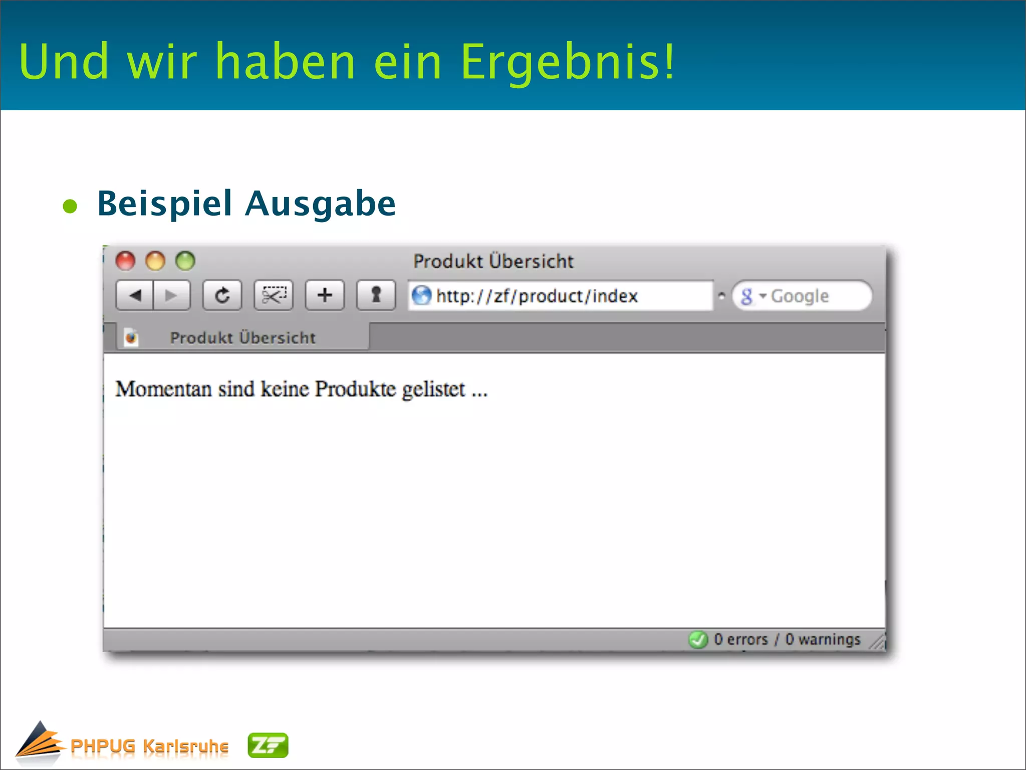Open the Google search engine dropdown
Image resolution: width=1026 pixels, height=770 pixels.
click(x=753, y=296)
